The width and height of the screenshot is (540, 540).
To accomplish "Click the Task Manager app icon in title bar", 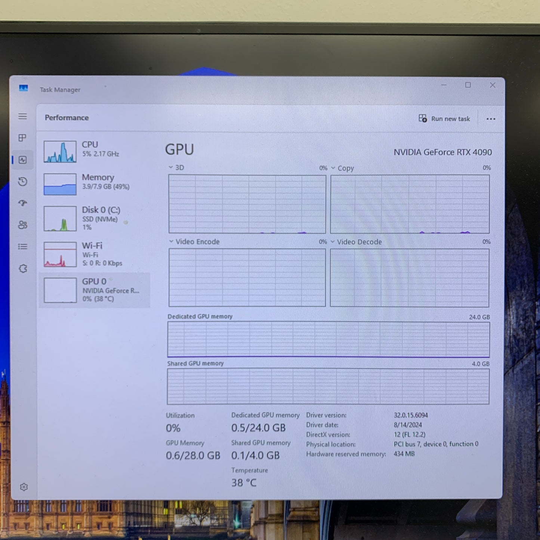I will click(24, 88).
